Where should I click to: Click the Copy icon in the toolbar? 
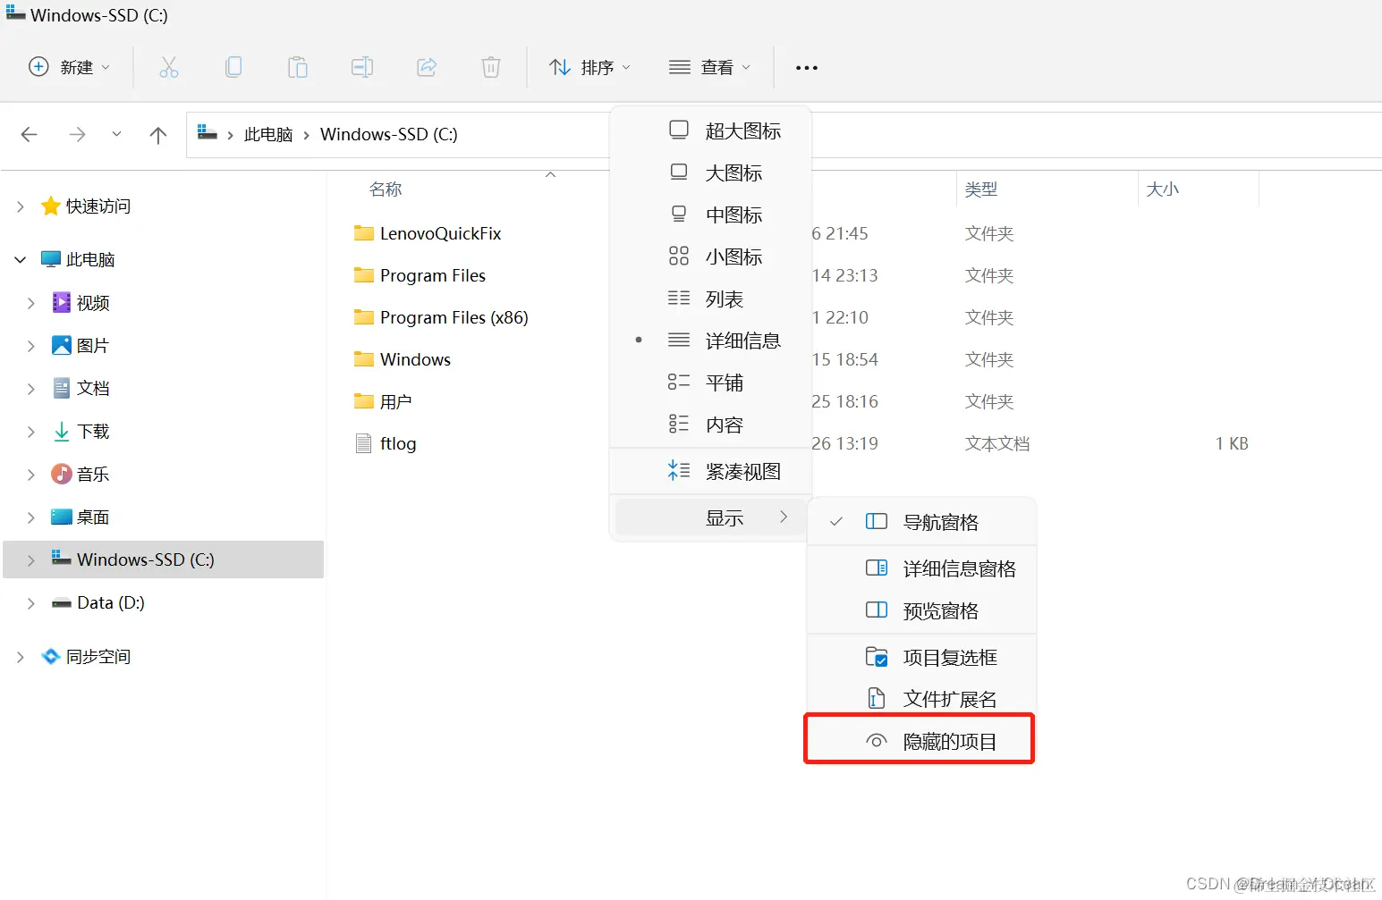coord(233,67)
